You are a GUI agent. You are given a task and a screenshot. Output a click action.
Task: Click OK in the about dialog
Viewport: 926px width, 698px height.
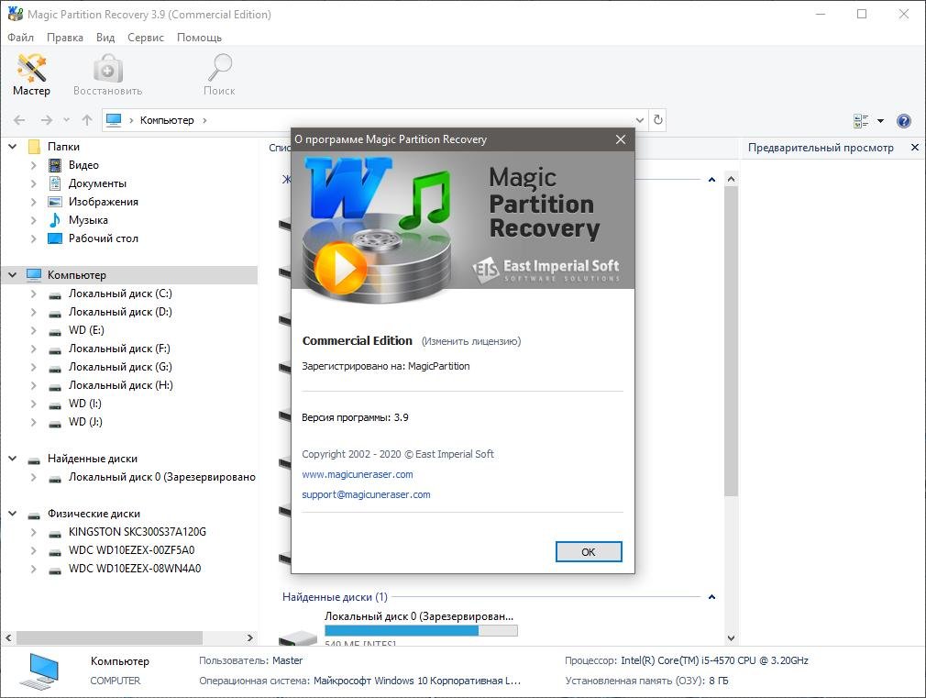(589, 551)
